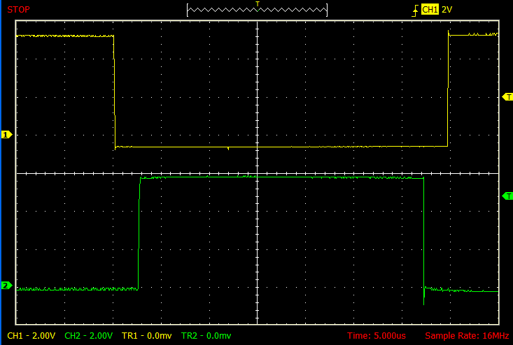This screenshot has height=345, width=513.
Task: Click the highlighted CH1 trigger source label
Action: click(430, 10)
